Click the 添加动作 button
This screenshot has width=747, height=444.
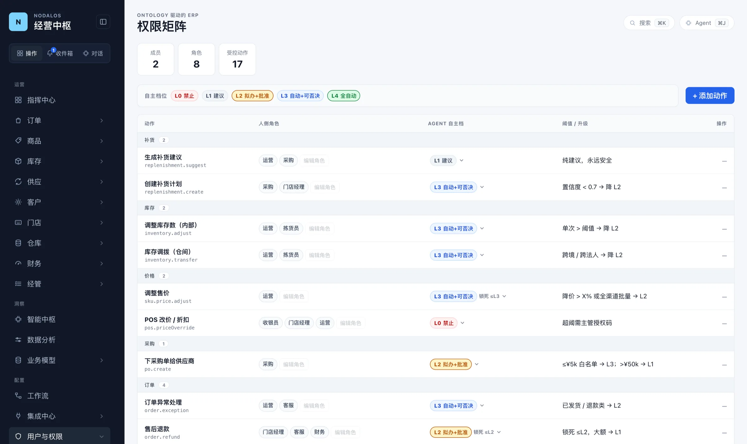(x=710, y=95)
